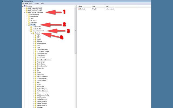Click the tree pane vertical scrollbar thumb
The height and width of the screenshot is (108, 173).
pos(75,30)
